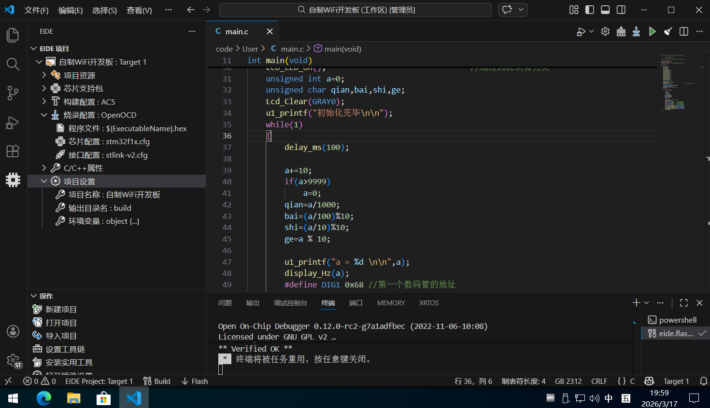Screen dimensions: 710x408
Task: Open the Source Control view
Action: [13, 93]
